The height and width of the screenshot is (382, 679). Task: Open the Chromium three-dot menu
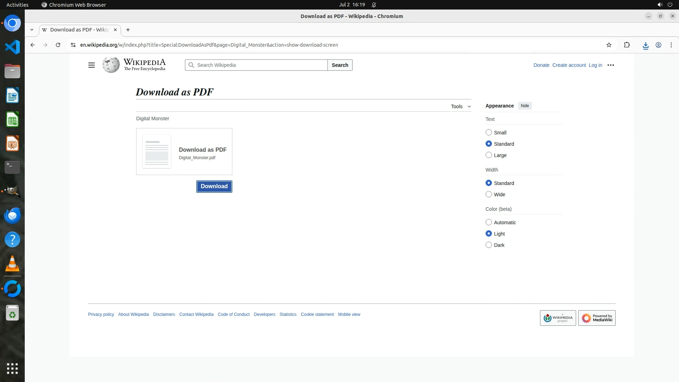click(671, 45)
